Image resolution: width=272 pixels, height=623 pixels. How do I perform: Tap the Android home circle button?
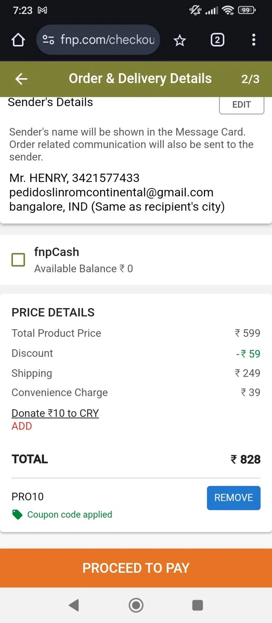tap(136, 606)
